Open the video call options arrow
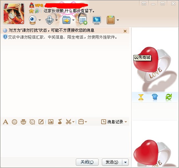The height and width of the screenshot is (168, 179). tap(40, 20)
